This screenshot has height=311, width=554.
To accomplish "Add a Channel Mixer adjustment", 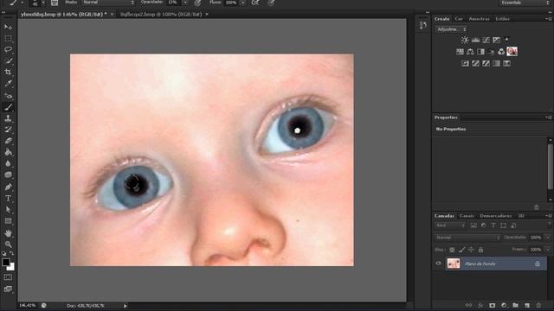I will (501, 52).
